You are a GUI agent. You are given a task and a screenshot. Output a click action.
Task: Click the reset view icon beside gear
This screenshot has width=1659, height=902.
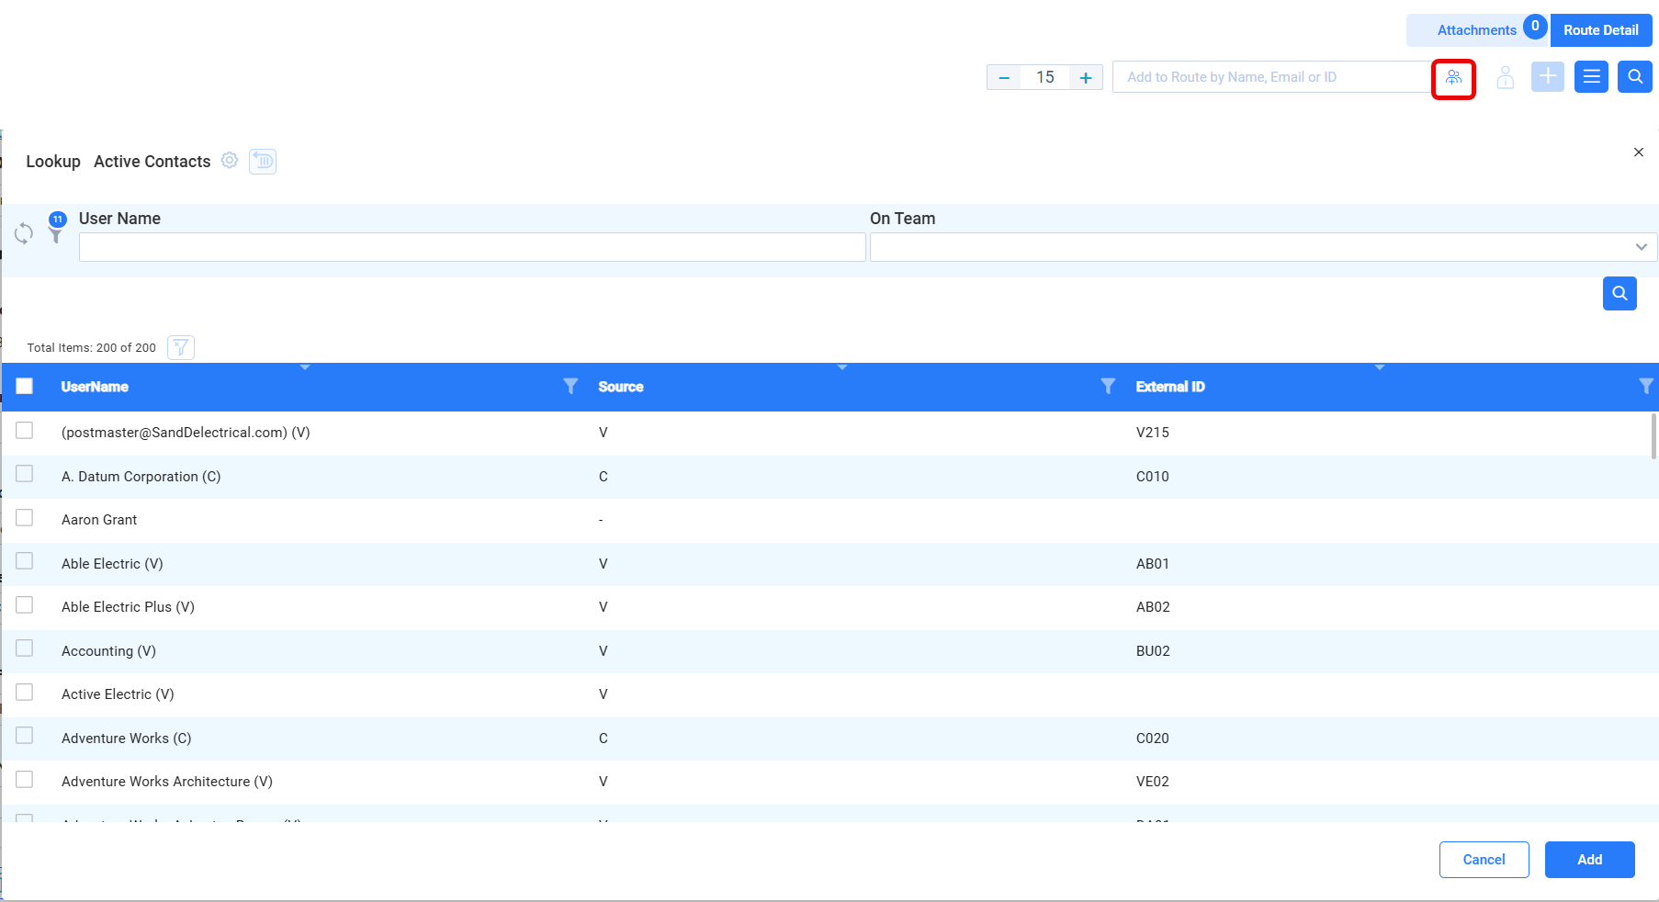coord(263,161)
